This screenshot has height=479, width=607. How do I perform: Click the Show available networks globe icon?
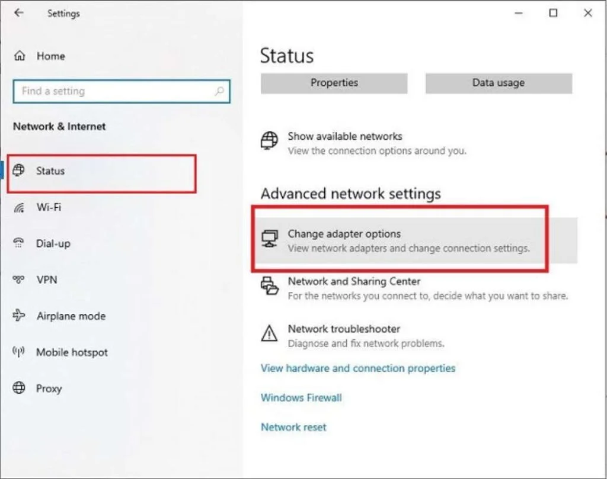(270, 141)
